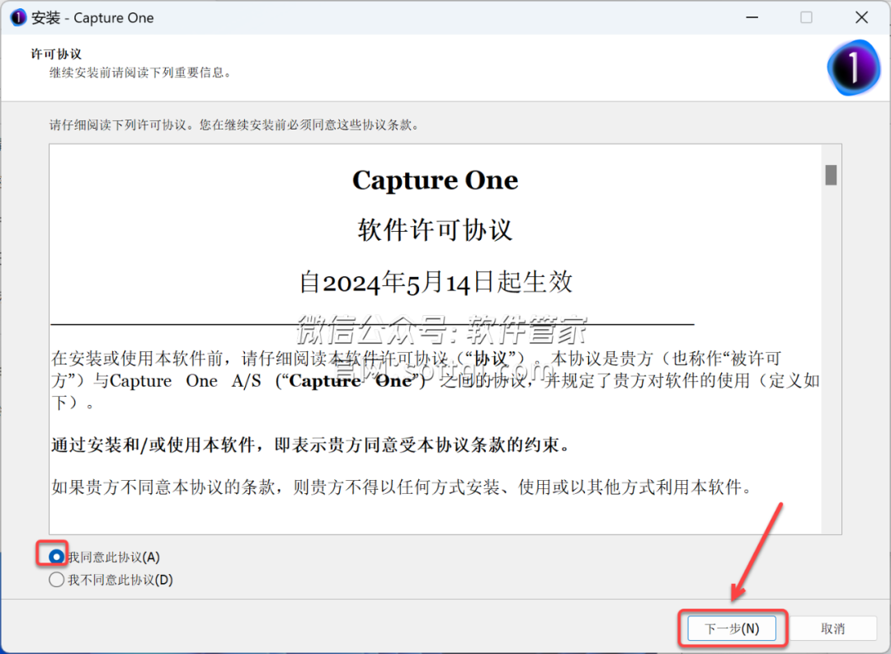
Task: Click the bold '通过安装和/或使用本软件' paragraph
Action: click(311, 445)
